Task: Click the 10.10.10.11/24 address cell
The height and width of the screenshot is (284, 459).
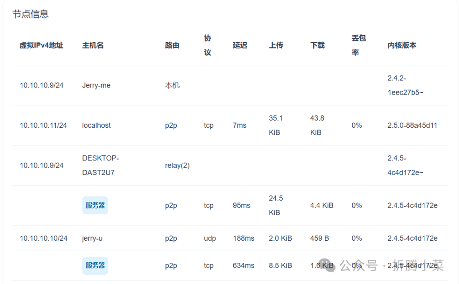Action: [43, 125]
